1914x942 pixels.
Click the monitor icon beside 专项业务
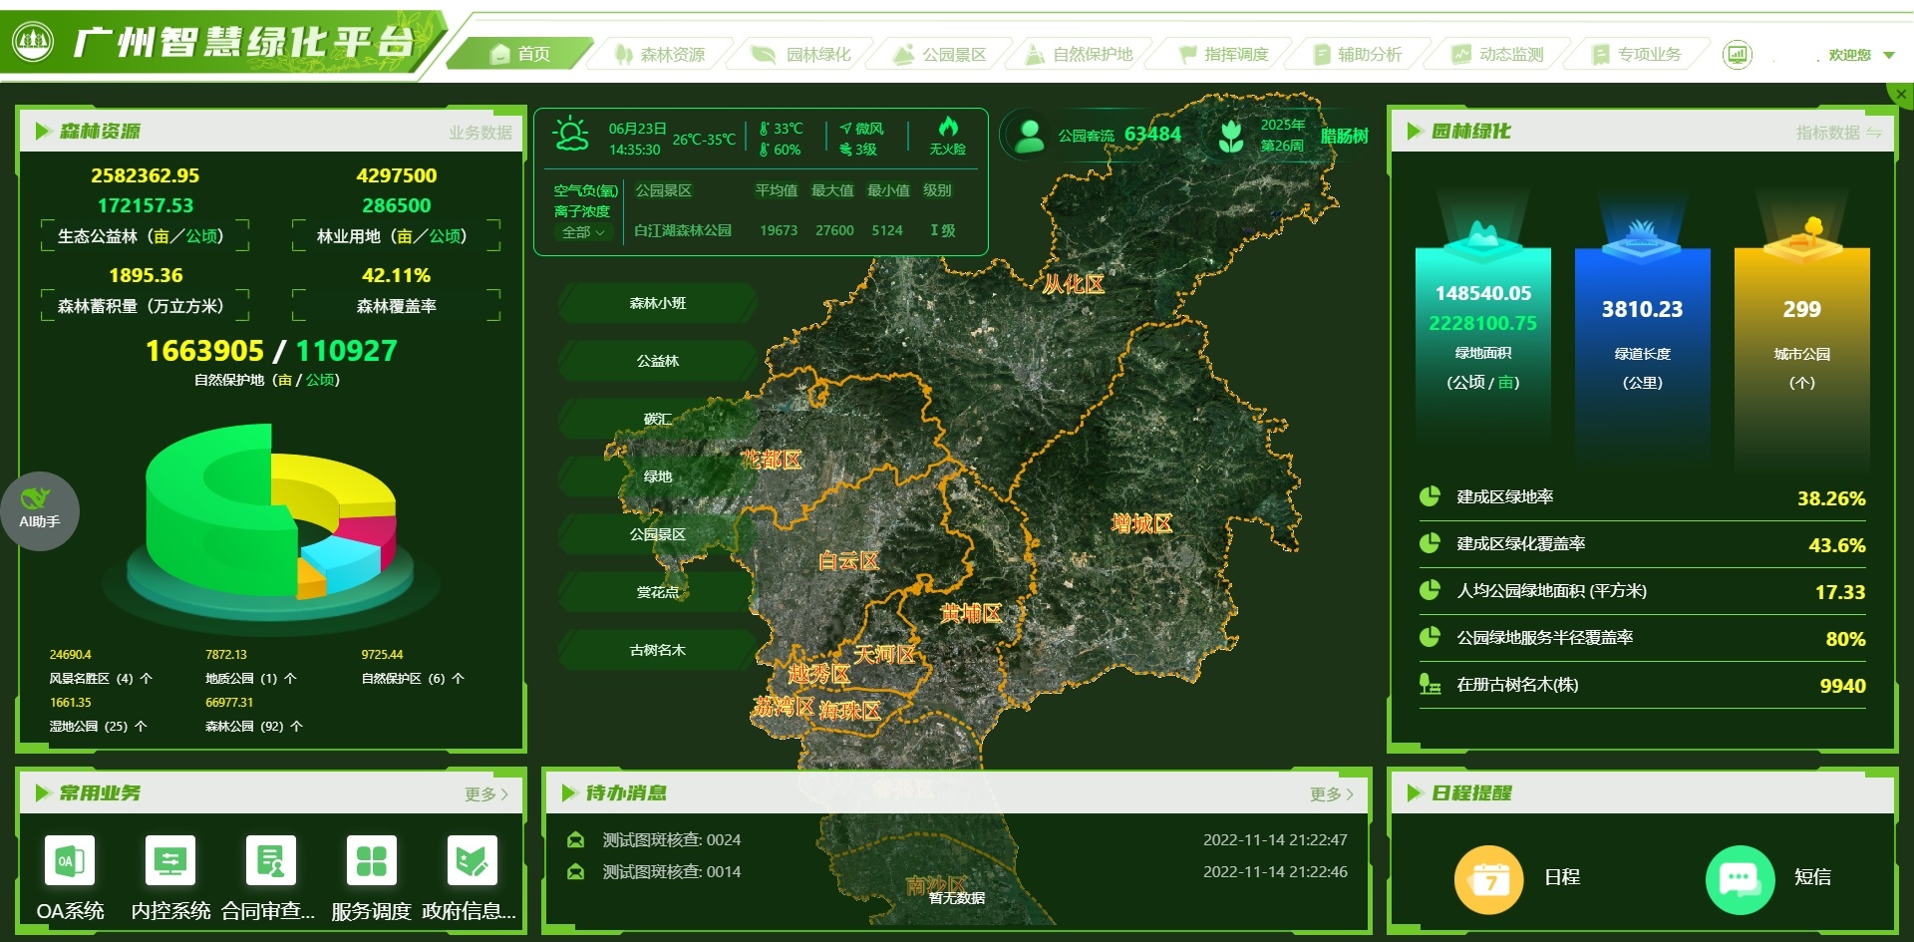[x=1737, y=55]
